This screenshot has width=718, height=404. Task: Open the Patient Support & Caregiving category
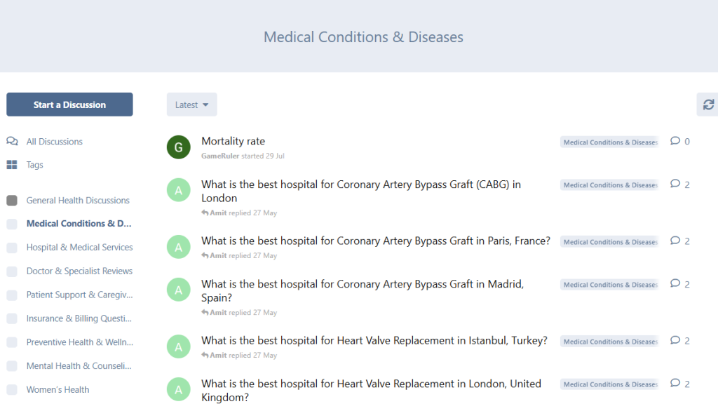click(x=79, y=295)
